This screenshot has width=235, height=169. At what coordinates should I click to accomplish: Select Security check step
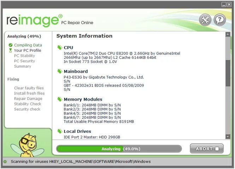[27, 109]
